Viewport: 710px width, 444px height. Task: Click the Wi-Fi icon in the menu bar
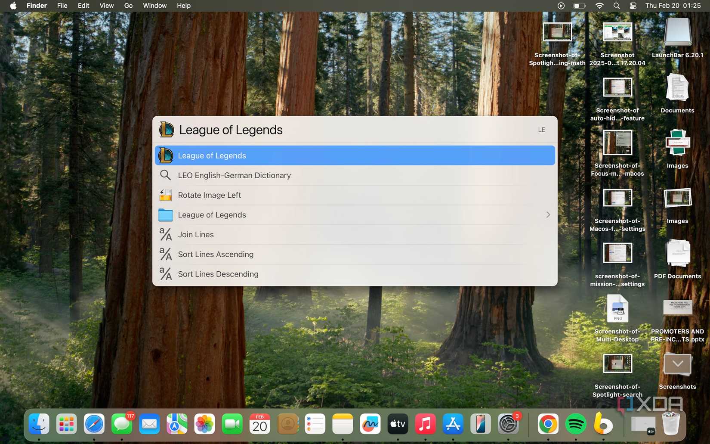coord(599,6)
